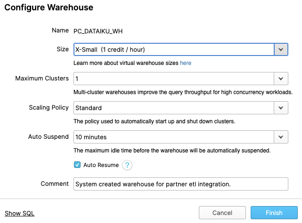Click the Maximum Clusters value field showing 1
Image resolution: width=302 pixels, height=223 pixels.
[x=173, y=79]
